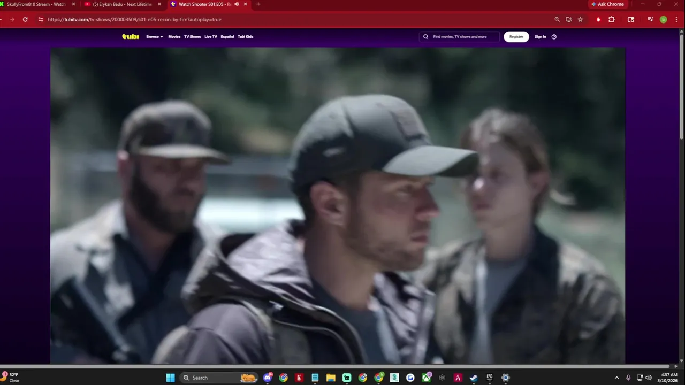Click the Register button
The width and height of the screenshot is (685, 385).
[516, 37]
